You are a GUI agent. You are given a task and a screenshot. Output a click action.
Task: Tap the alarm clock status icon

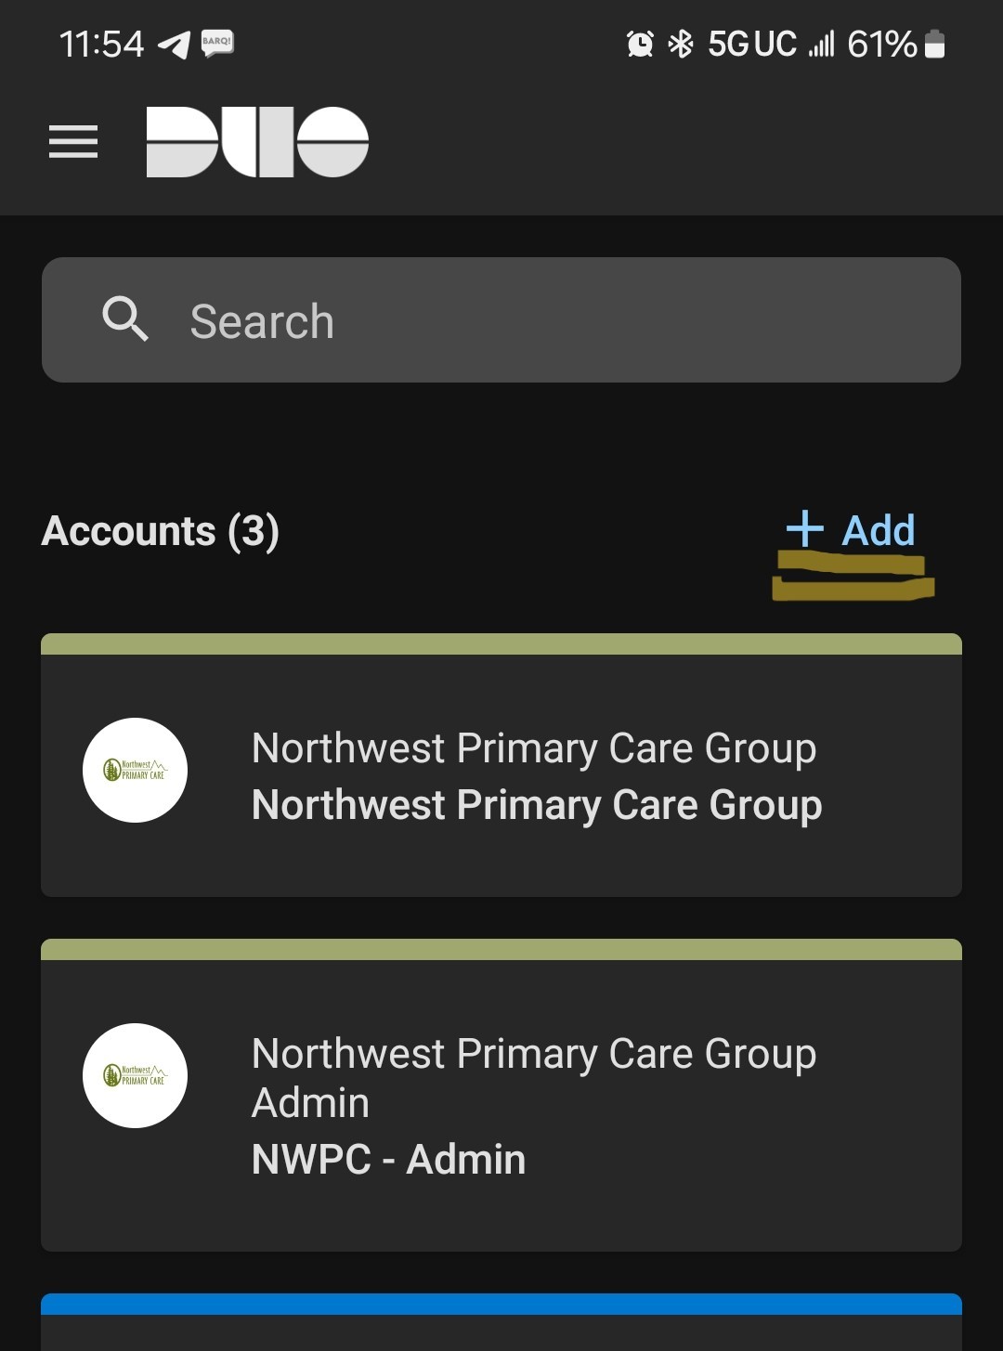640,44
